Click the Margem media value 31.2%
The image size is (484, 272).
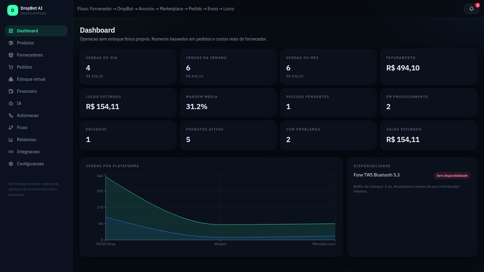(197, 107)
